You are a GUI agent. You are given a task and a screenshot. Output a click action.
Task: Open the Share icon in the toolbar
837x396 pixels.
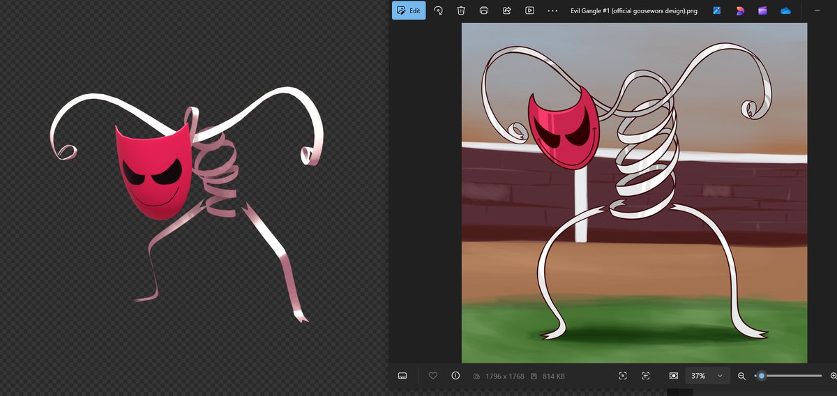(x=507, y=10)
